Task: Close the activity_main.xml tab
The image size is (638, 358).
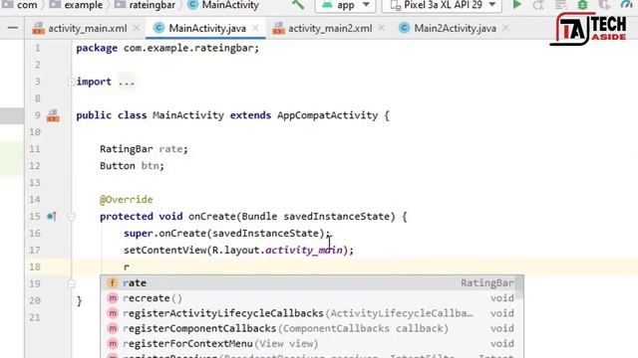Action: (137, 28)
